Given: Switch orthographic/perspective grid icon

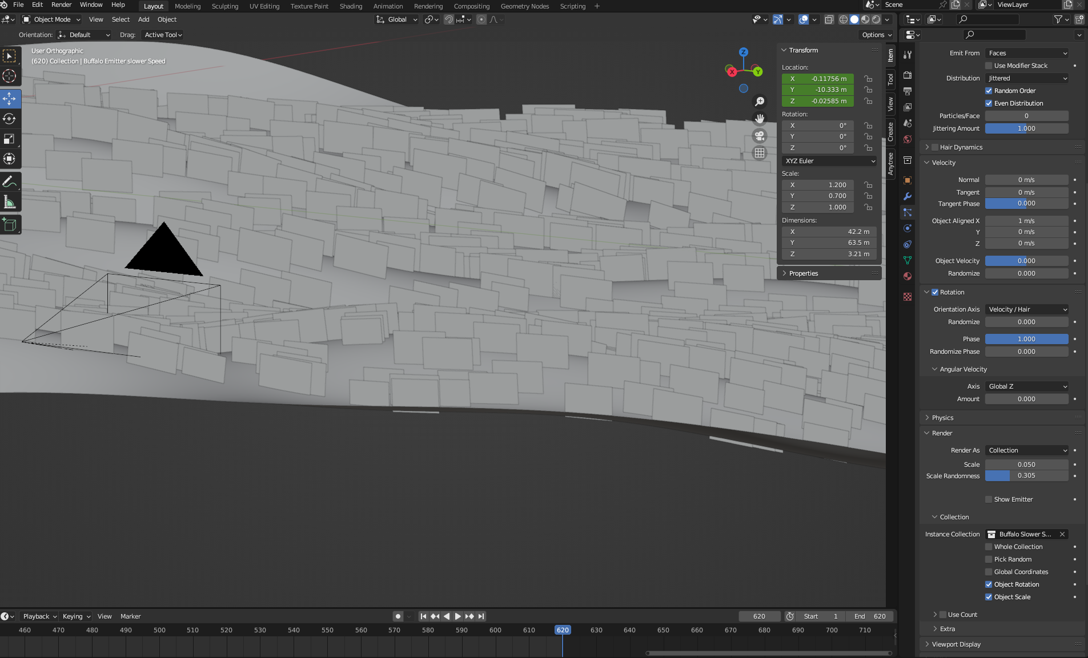Looking at the screenshot, I should click(x=760, y=153).
